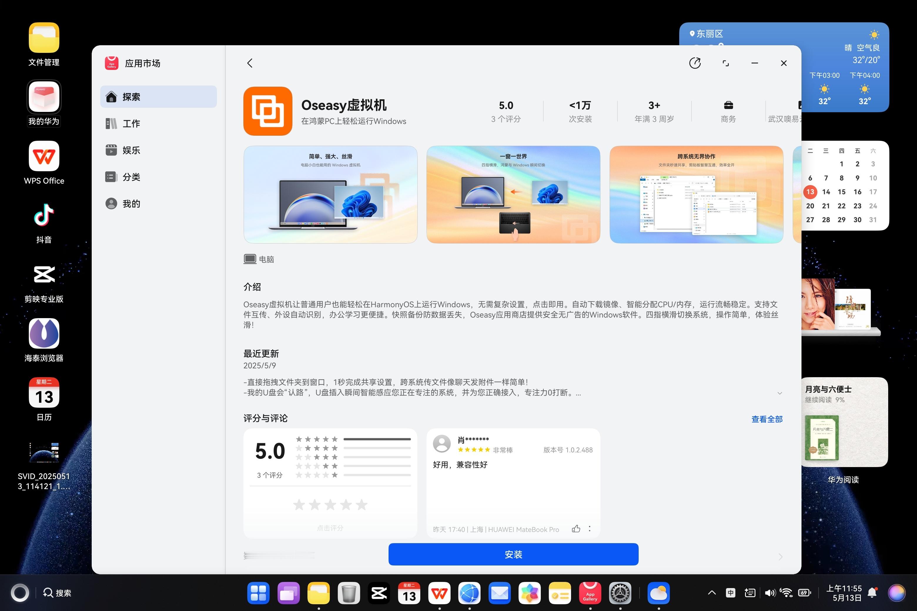Viewport: 917px width, 611px height.
Task: Open the review's three-dot more menu
Action: coord(590,529)
